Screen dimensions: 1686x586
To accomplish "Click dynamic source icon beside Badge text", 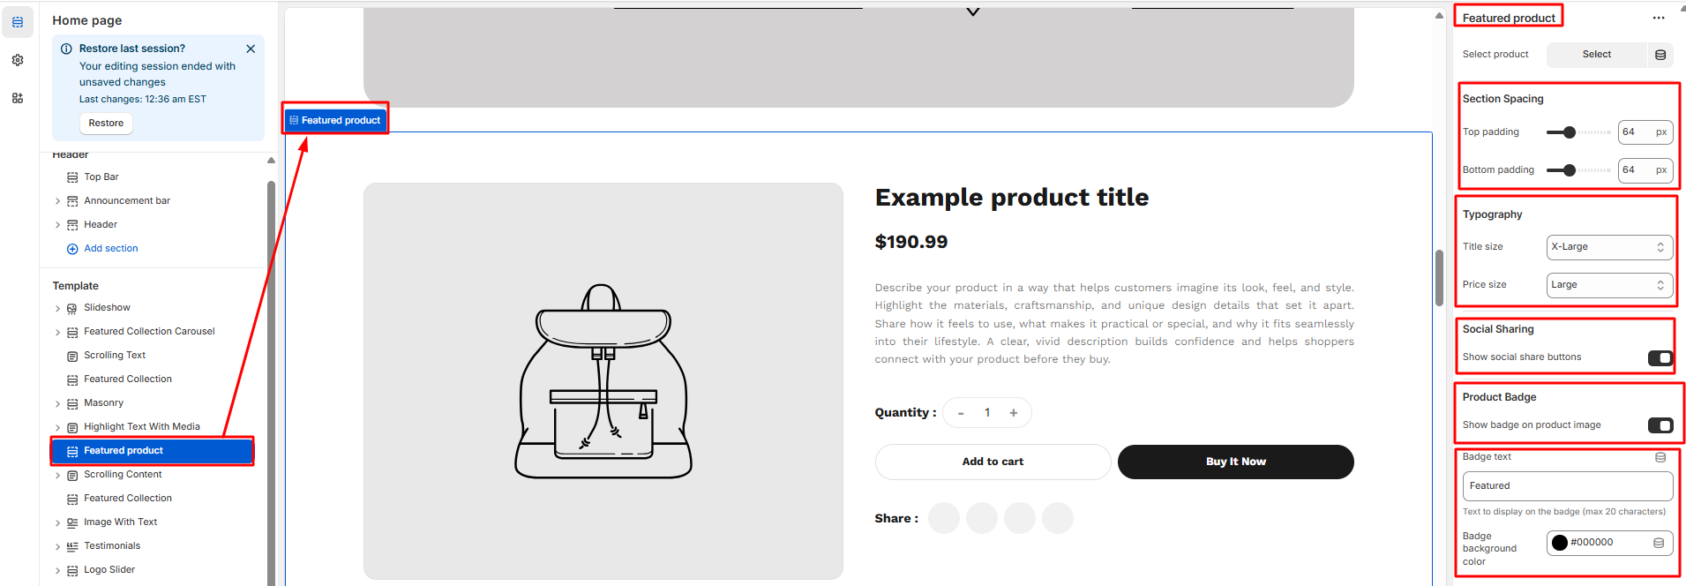I will (x=1660, y=457).
